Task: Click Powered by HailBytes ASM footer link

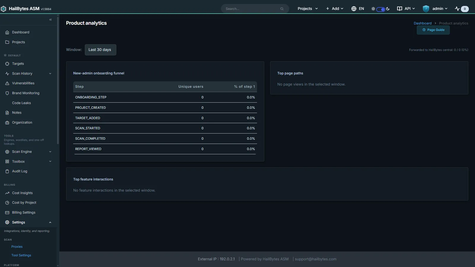Action: coord(265,259)
